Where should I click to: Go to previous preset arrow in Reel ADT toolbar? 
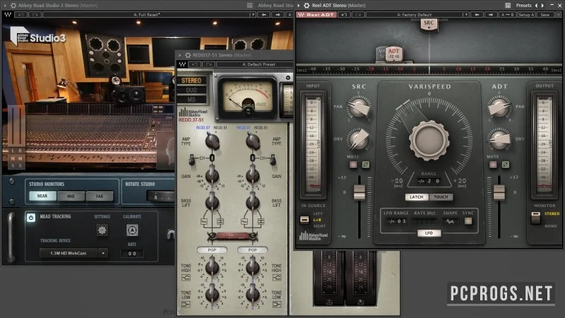477,15
